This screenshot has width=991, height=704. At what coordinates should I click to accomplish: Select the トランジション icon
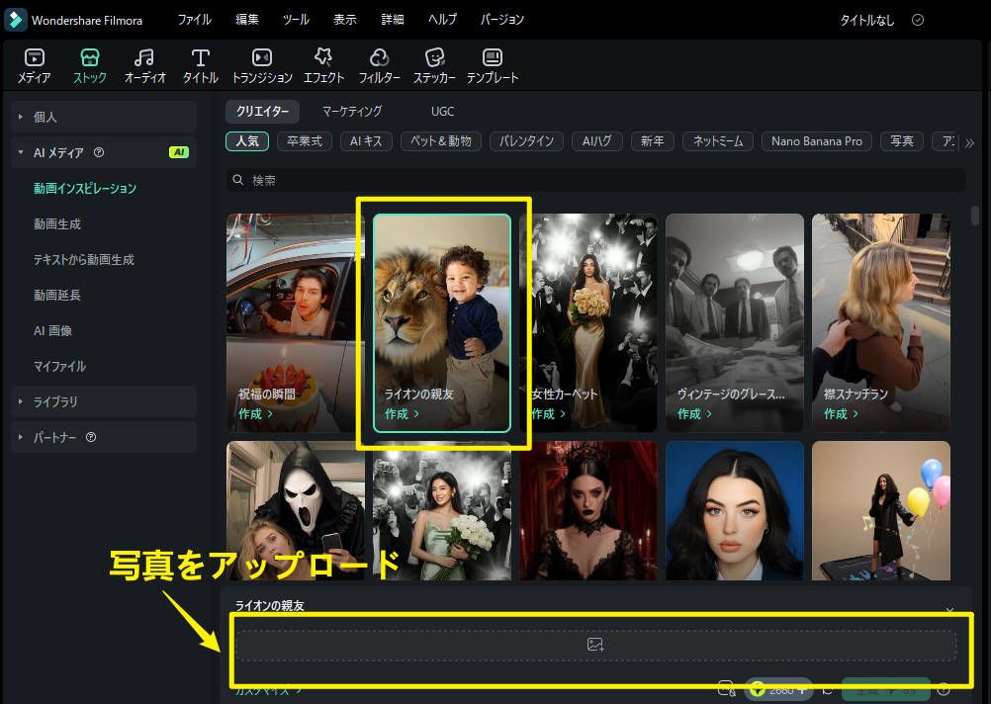pyautogui.click(x=261, y=64)
